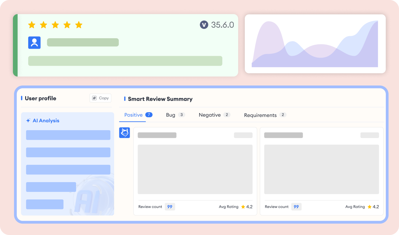Click the copy icon inside the Copy button
The height and width of the screenshot is (235, 399).
click(94, 98)
